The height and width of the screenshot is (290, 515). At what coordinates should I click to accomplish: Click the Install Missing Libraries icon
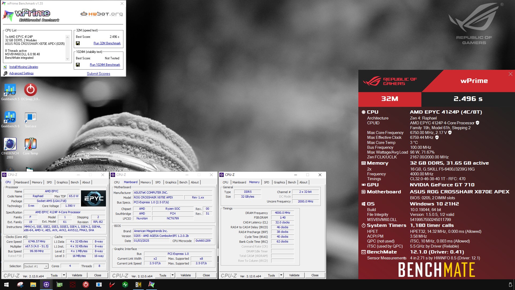point(5,67)
